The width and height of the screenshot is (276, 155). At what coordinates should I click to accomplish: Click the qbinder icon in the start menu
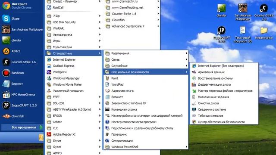coord(6,40)
